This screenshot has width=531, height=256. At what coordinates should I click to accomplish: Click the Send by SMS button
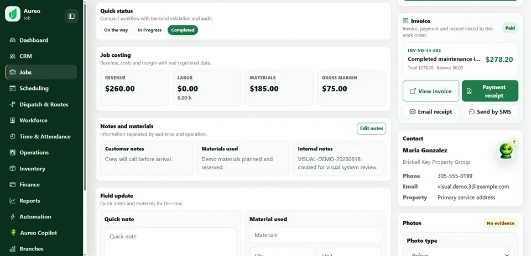pyautogui.click(x=490, y=112)
